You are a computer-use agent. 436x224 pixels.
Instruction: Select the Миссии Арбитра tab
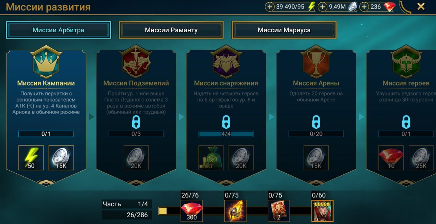(58, 30)
